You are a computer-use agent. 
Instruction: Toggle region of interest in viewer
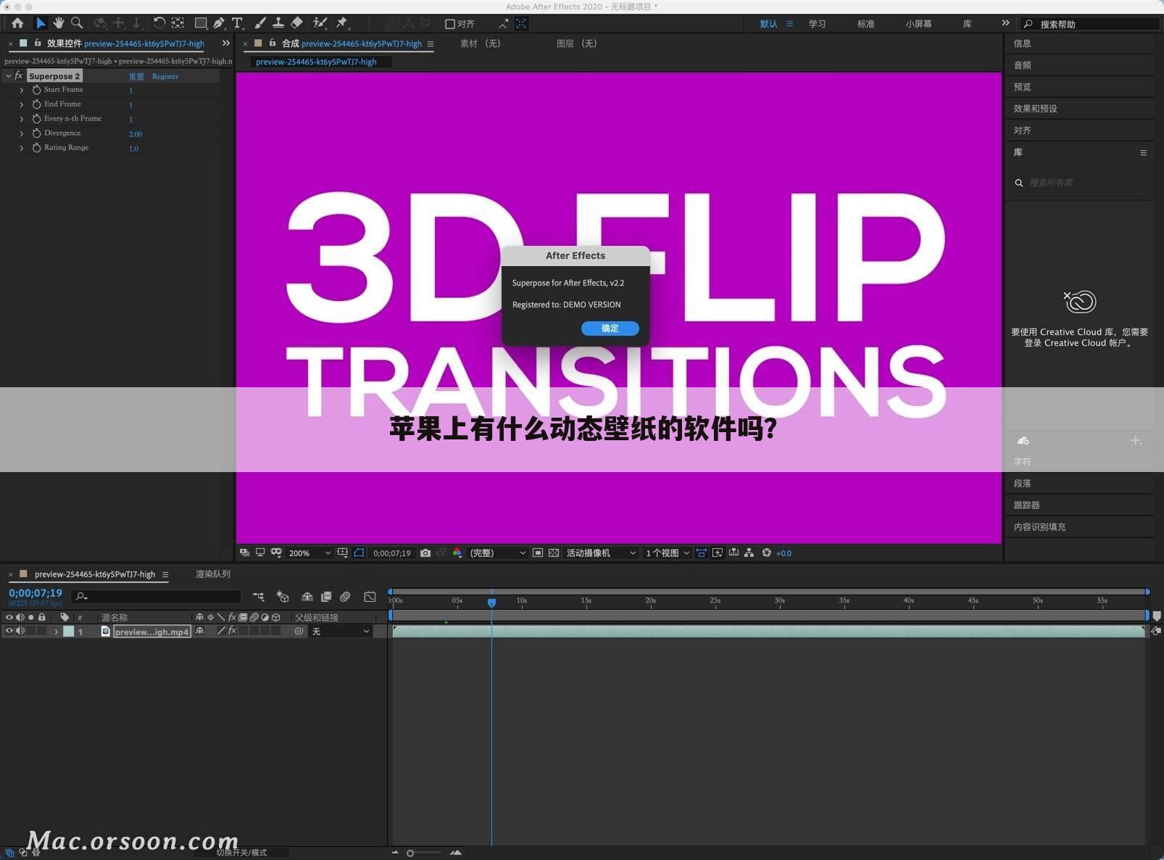click(x=538, y=553)
